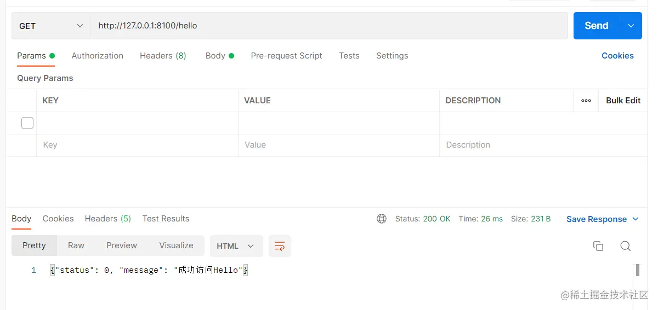Expand the Send button dropdown arrow

pyautogui.click(x=631, y=26)
